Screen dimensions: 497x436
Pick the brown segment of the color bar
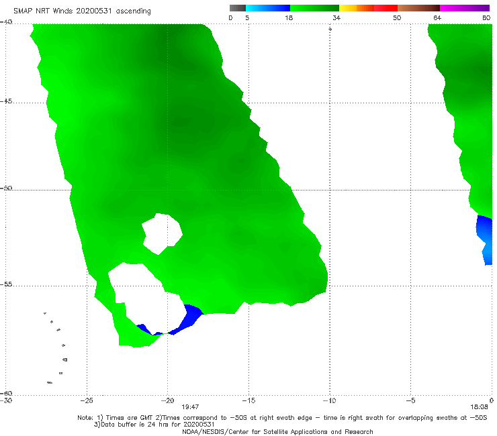point(418,8)
